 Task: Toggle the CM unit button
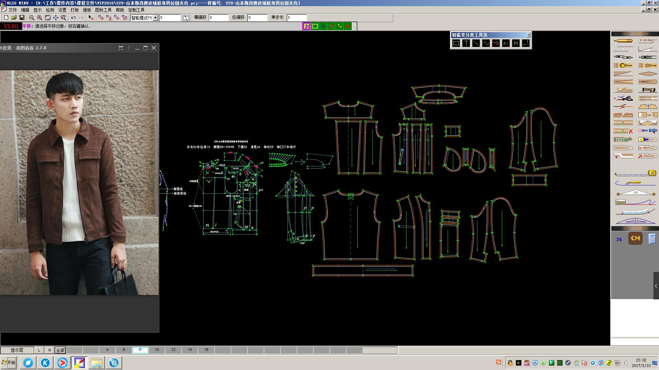[635, 238]
